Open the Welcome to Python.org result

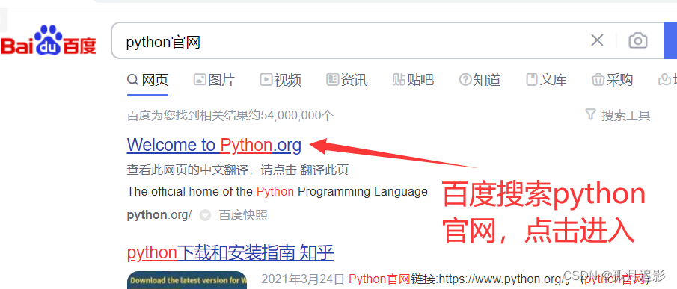pyautogui.click(x=214, y=145)
